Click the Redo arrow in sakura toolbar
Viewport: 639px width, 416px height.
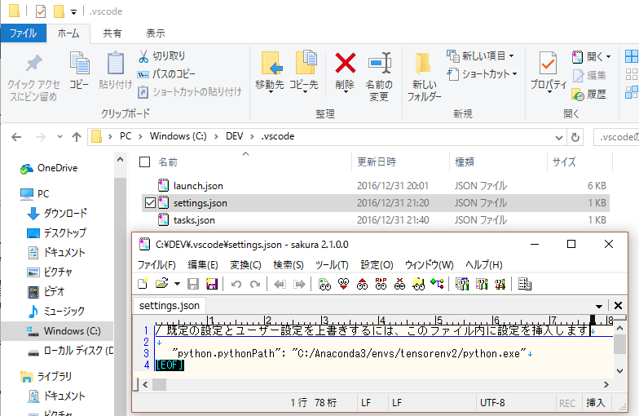click(x=255, y=284)
